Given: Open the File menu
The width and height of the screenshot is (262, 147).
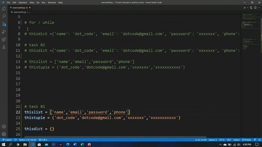Looking at the screenshot, I should click(8, 2).
